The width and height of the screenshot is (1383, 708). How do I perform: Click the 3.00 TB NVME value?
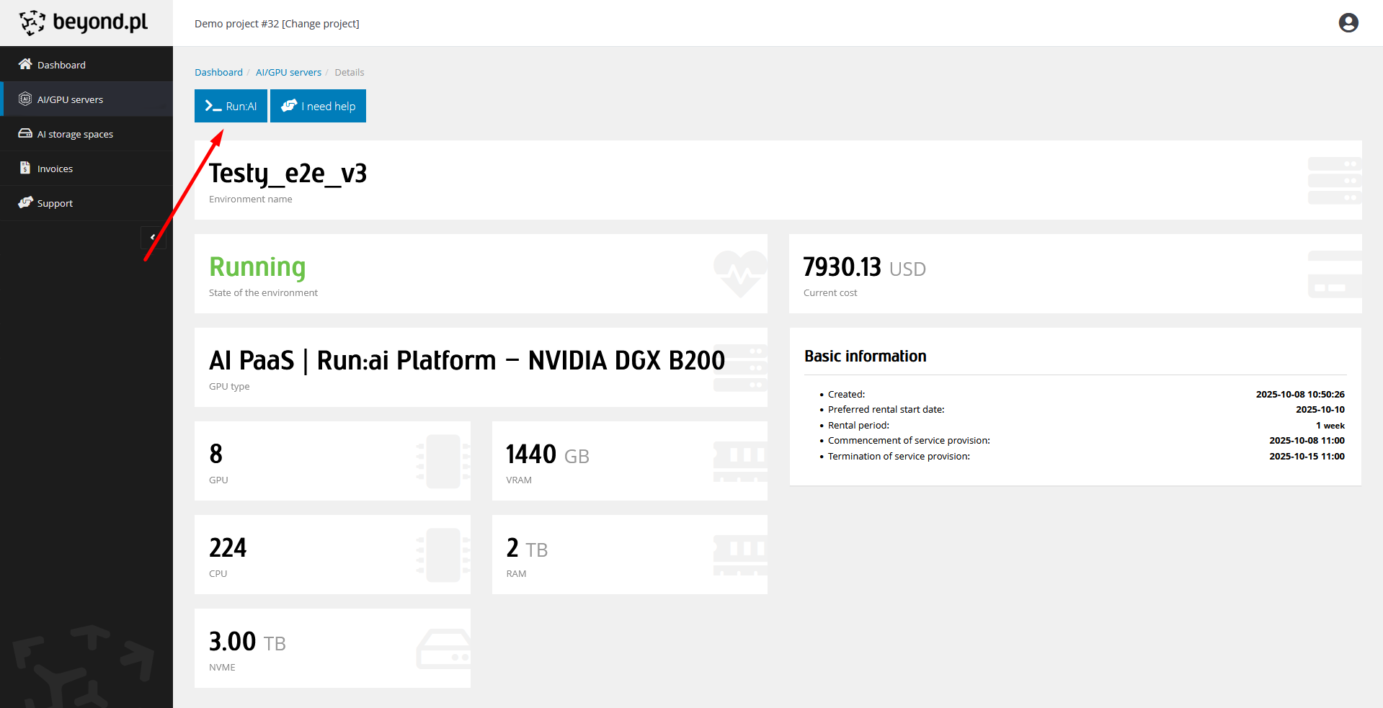click(x=247, y=642)
